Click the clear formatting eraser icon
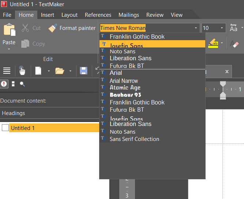Image resolution: width=244 pixels, height=199 pixels. pyautogui.click(x=234, y=44)
